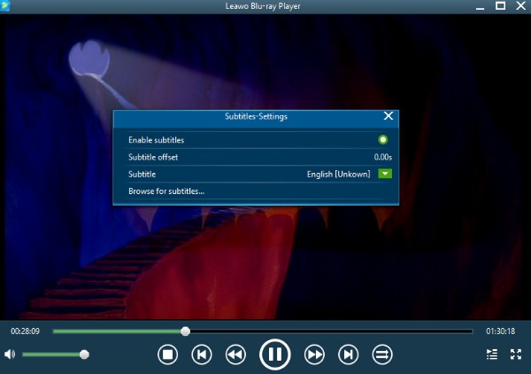Click the Leawo Blu-ray Player title

(263, 6)
